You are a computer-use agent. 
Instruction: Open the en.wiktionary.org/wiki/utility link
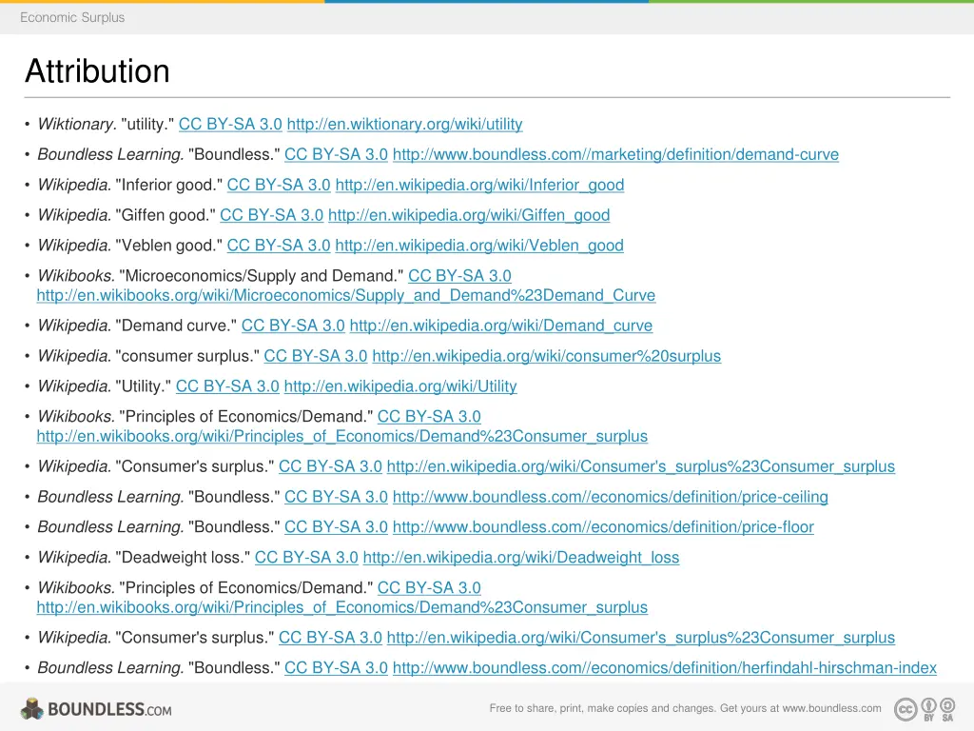tap(404, 125)
